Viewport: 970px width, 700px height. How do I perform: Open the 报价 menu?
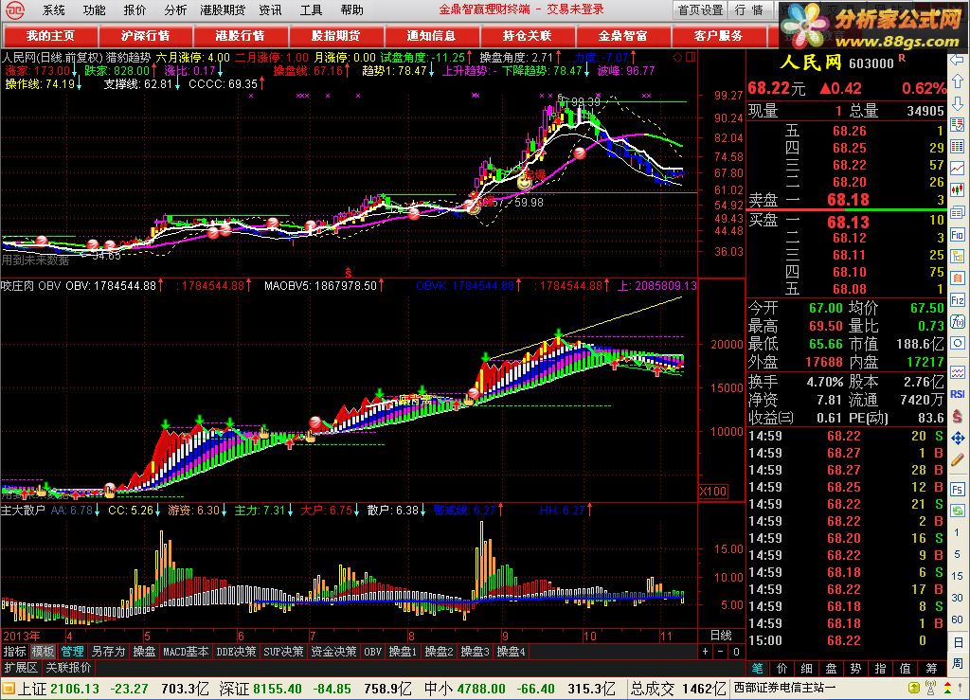coord(135,9)
